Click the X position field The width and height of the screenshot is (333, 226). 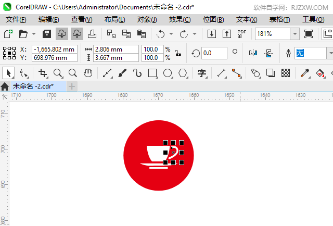pos(55,49)
